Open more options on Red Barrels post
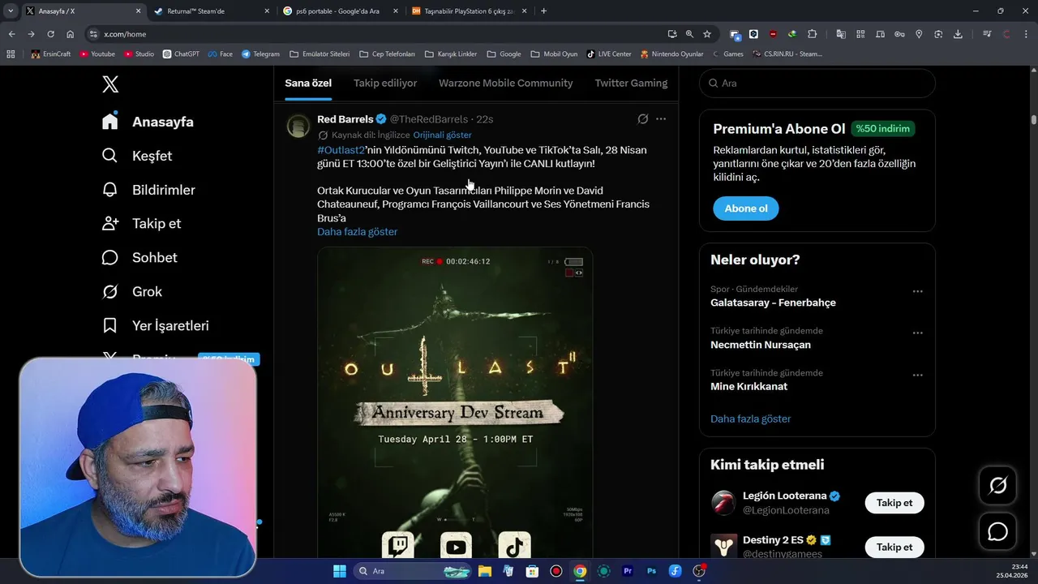The image size is (1038, 584). tap(661, 118)
